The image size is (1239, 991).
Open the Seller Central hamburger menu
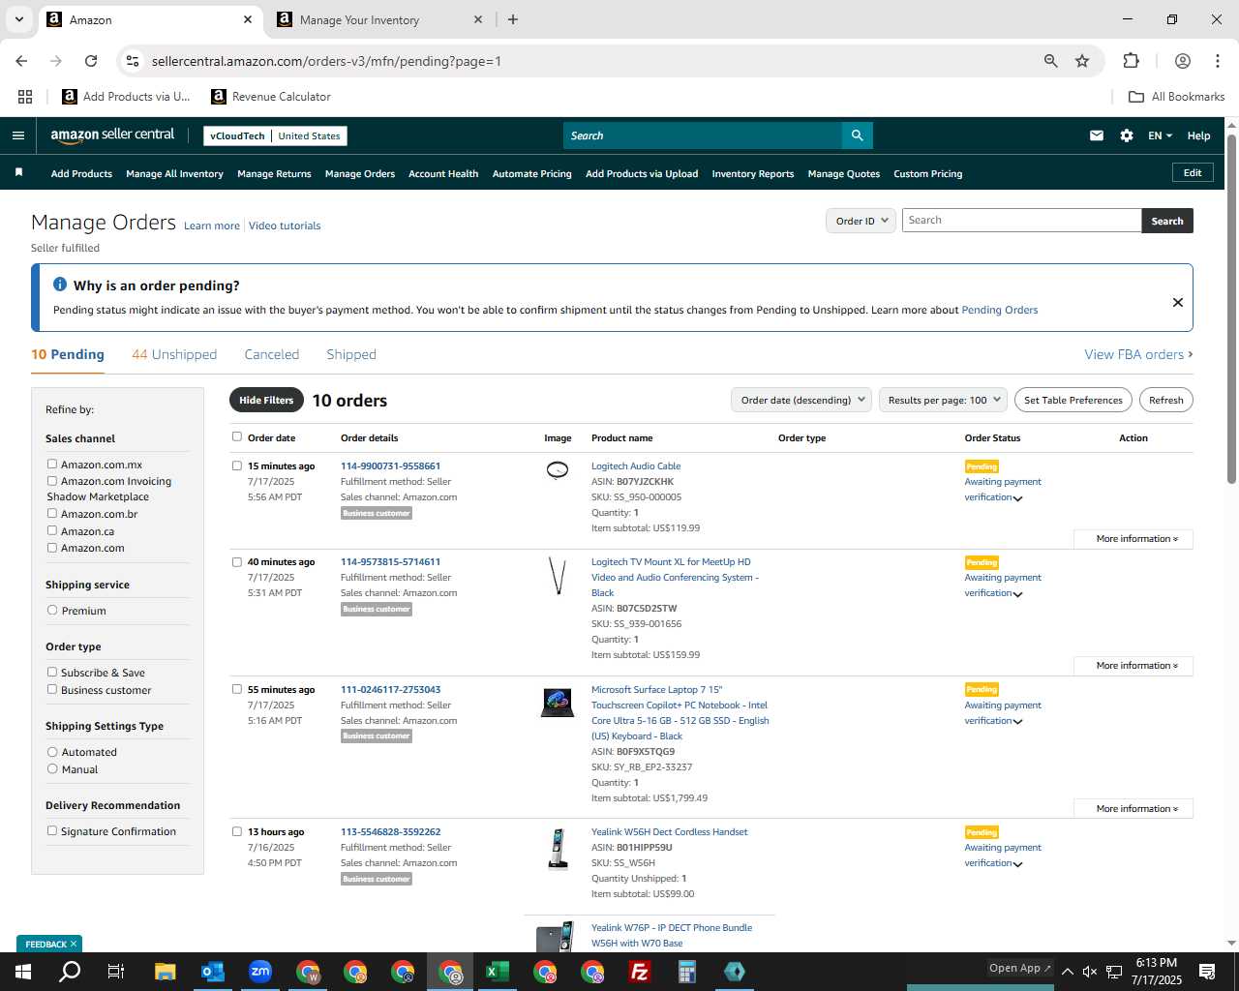[x=18, y=135]
